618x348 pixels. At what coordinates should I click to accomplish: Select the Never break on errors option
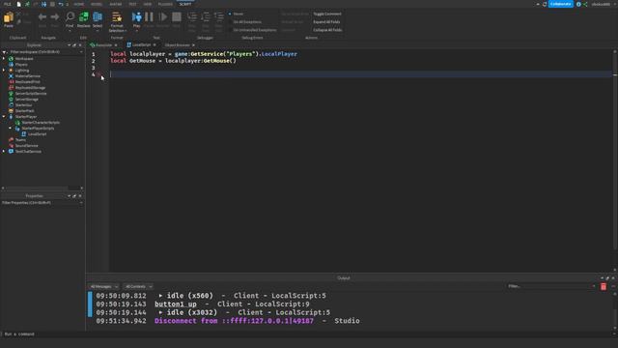[239, 14]
